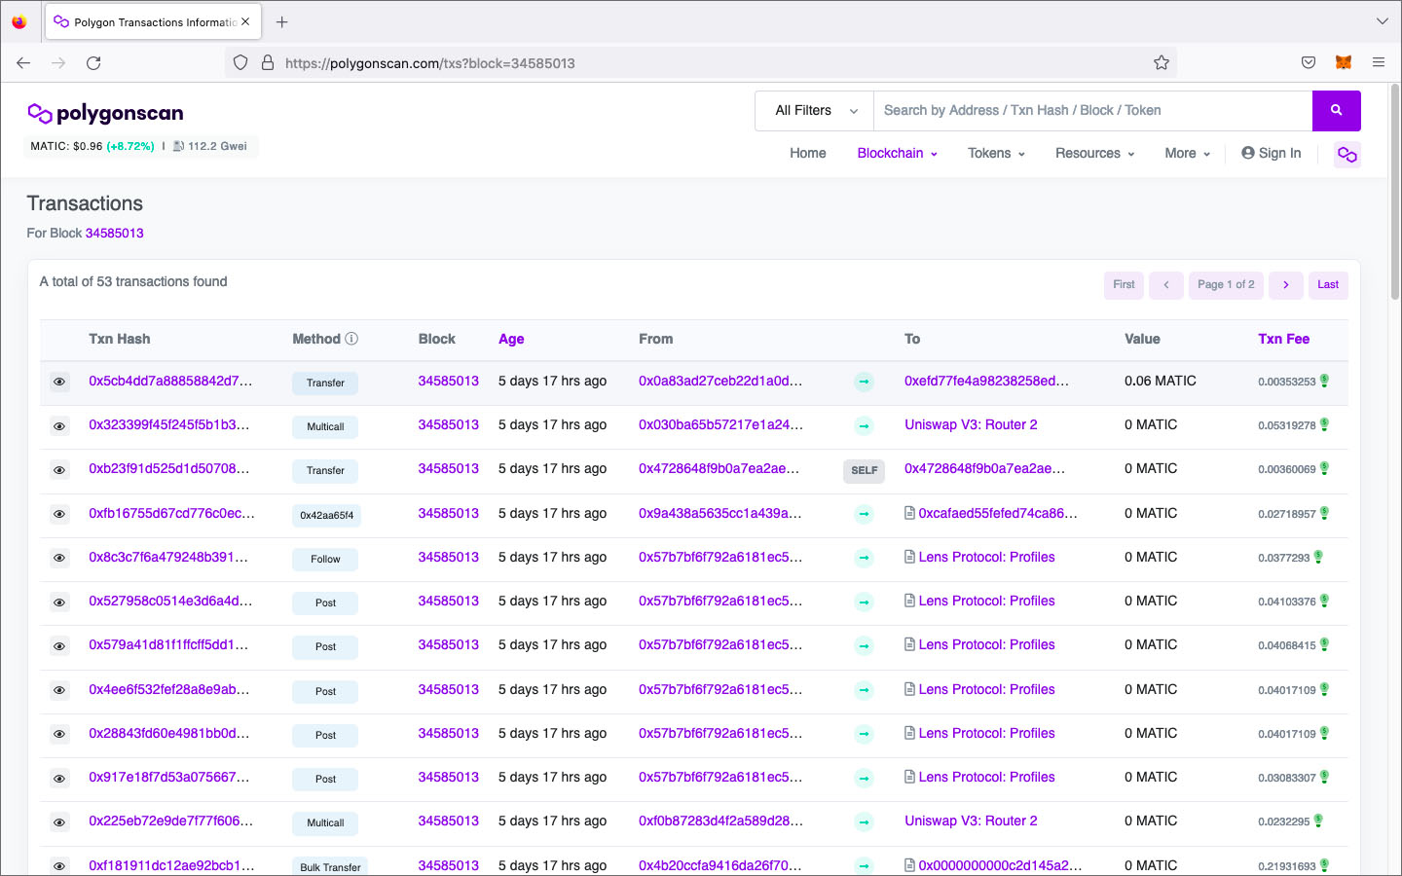Click the fee lightbulb icon for 0.00353253
Viewport: 1402px width, 876px height.
(x=1324, y=381)
